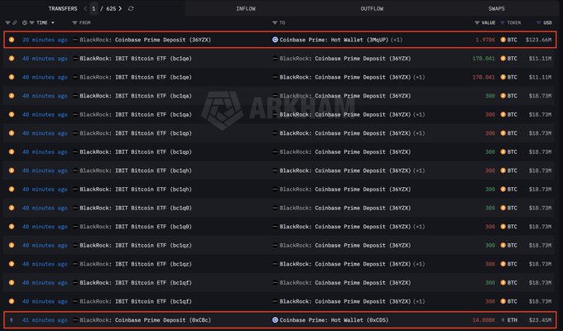Viewport: 563px width, 331px height.
Task: Expand the (+1) badge in the bc1q0 row
Action: click(419, 226)
